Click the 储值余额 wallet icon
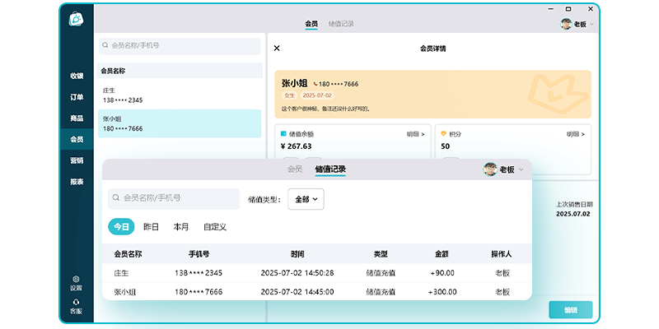Image resolution: width=659 pixels, height=329 pixels. tap(283, 133)
